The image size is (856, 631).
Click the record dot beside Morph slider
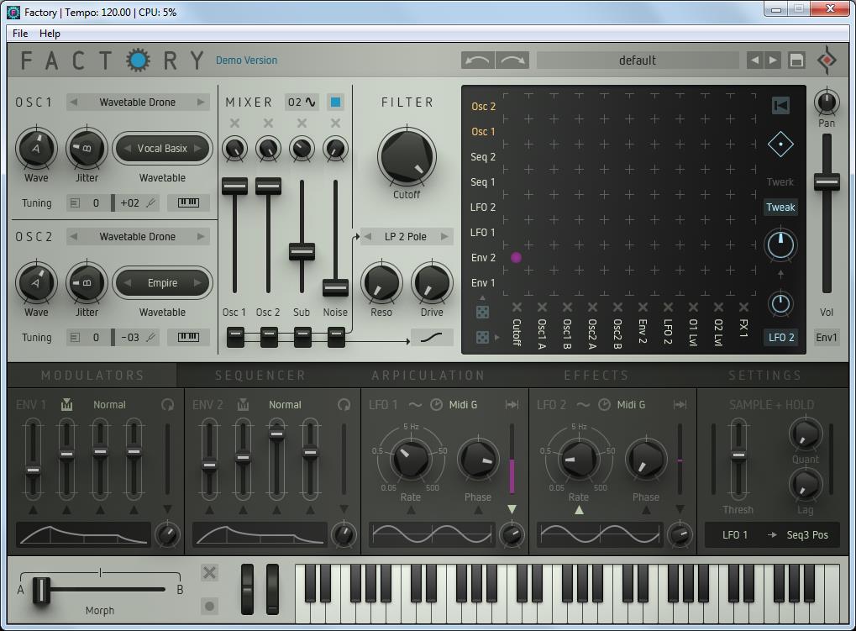coord(209,606)
